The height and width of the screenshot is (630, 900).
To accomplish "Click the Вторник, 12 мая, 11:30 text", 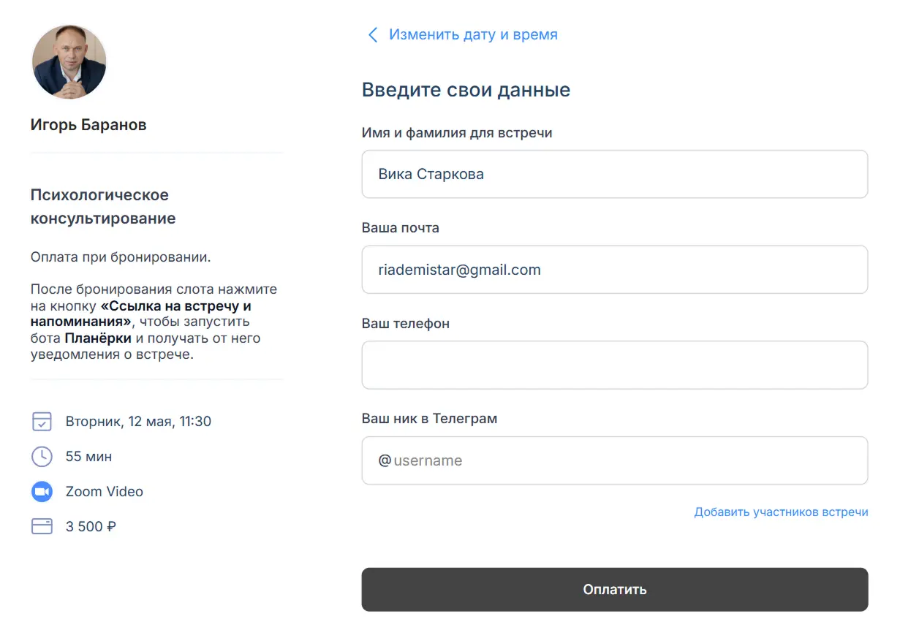I will point(138,422).
